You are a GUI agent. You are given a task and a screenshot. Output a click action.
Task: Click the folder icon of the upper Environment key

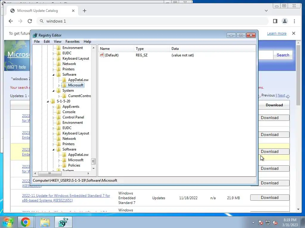tap(59, 48)
